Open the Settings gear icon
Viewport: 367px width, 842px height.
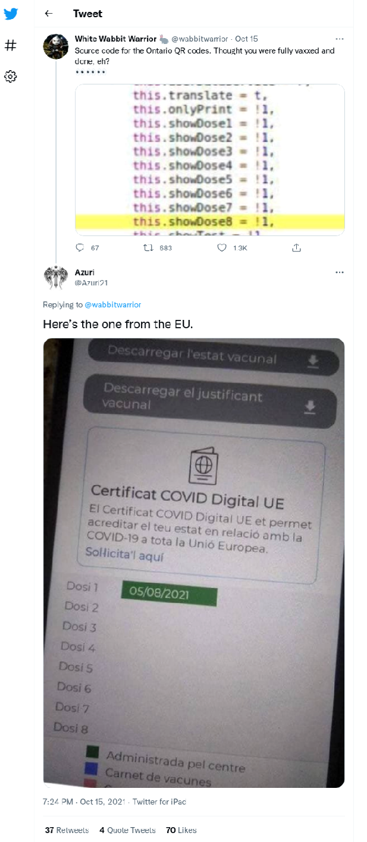[x=11, y=76]
